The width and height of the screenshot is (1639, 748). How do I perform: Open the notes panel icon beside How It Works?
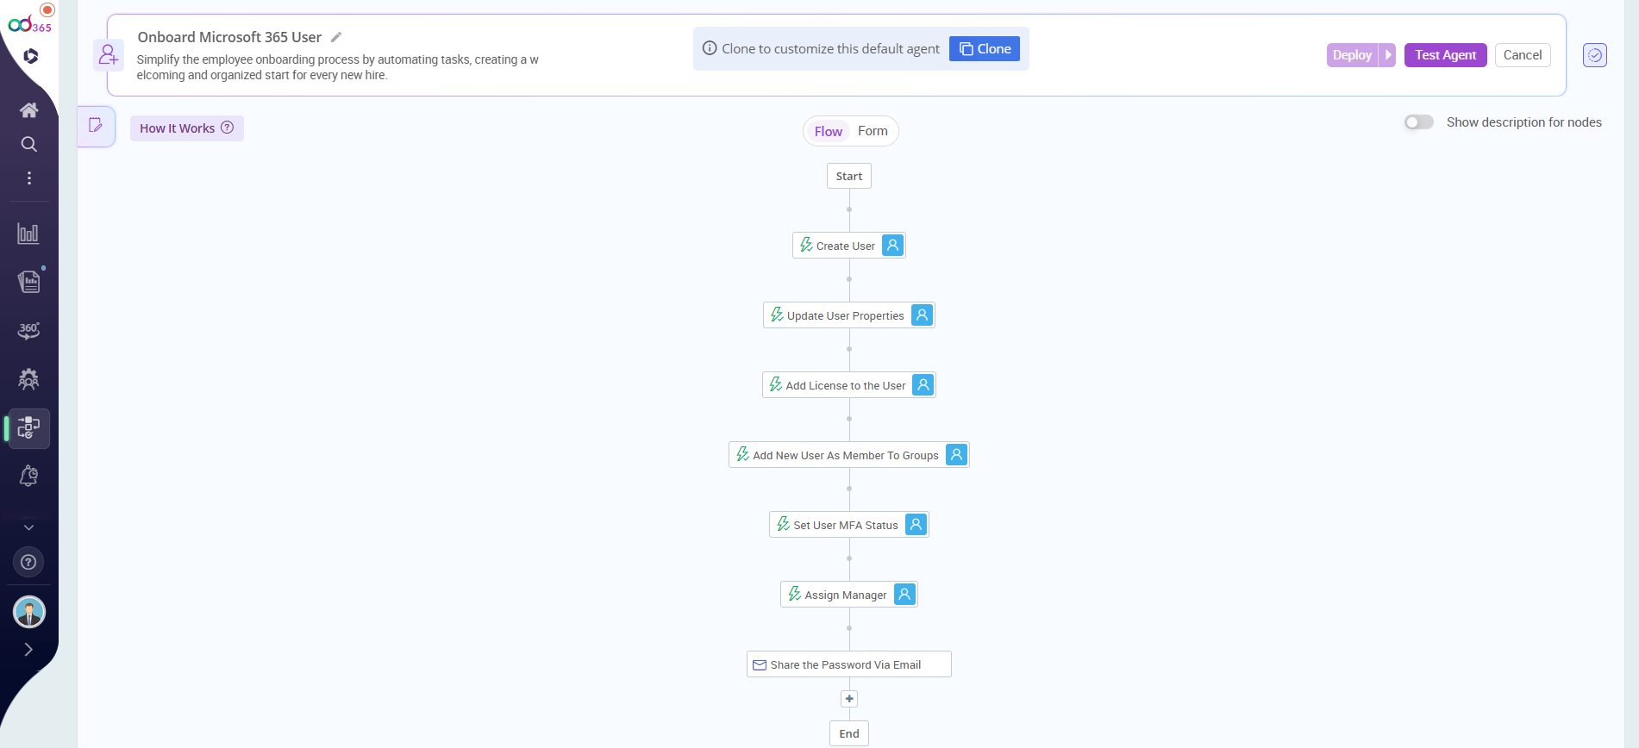[96, 126]
